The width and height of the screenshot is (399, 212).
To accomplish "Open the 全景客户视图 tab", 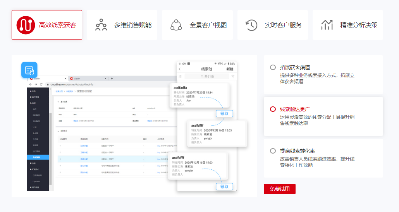I will (197, 25).
